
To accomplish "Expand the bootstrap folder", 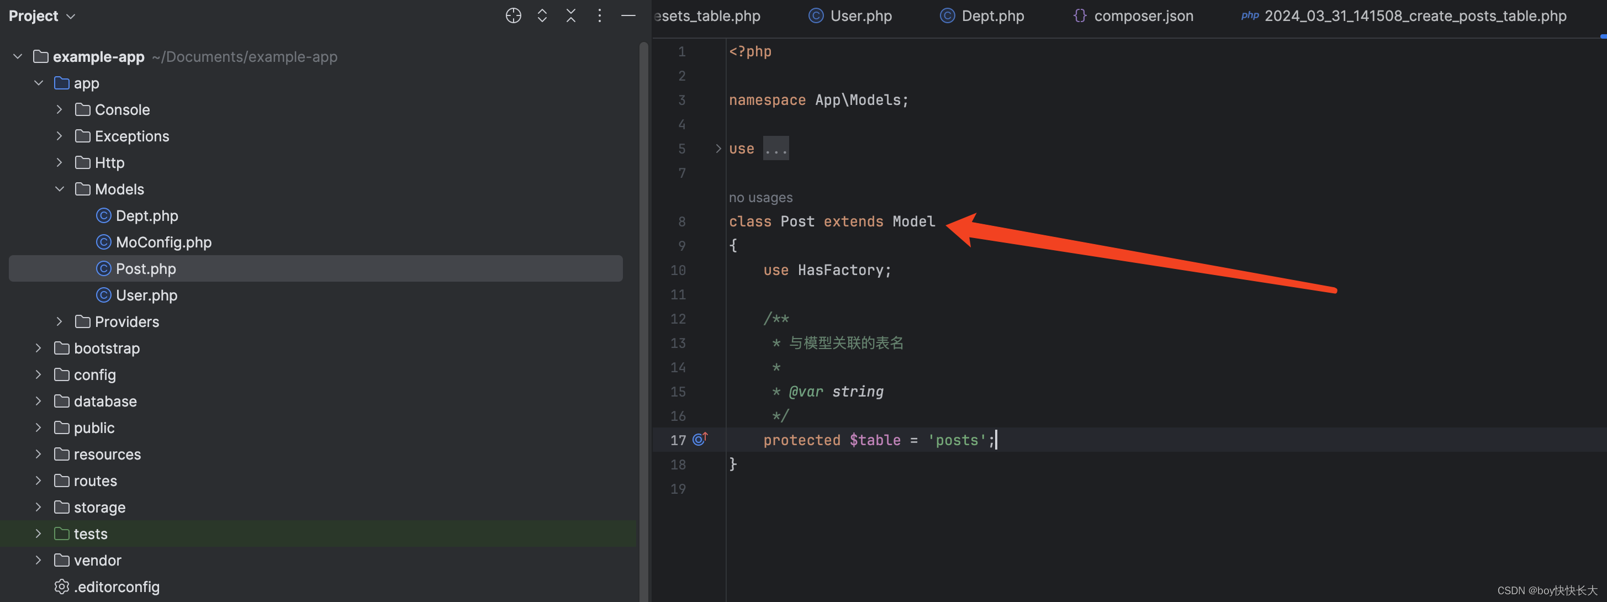I will [39, 348].
